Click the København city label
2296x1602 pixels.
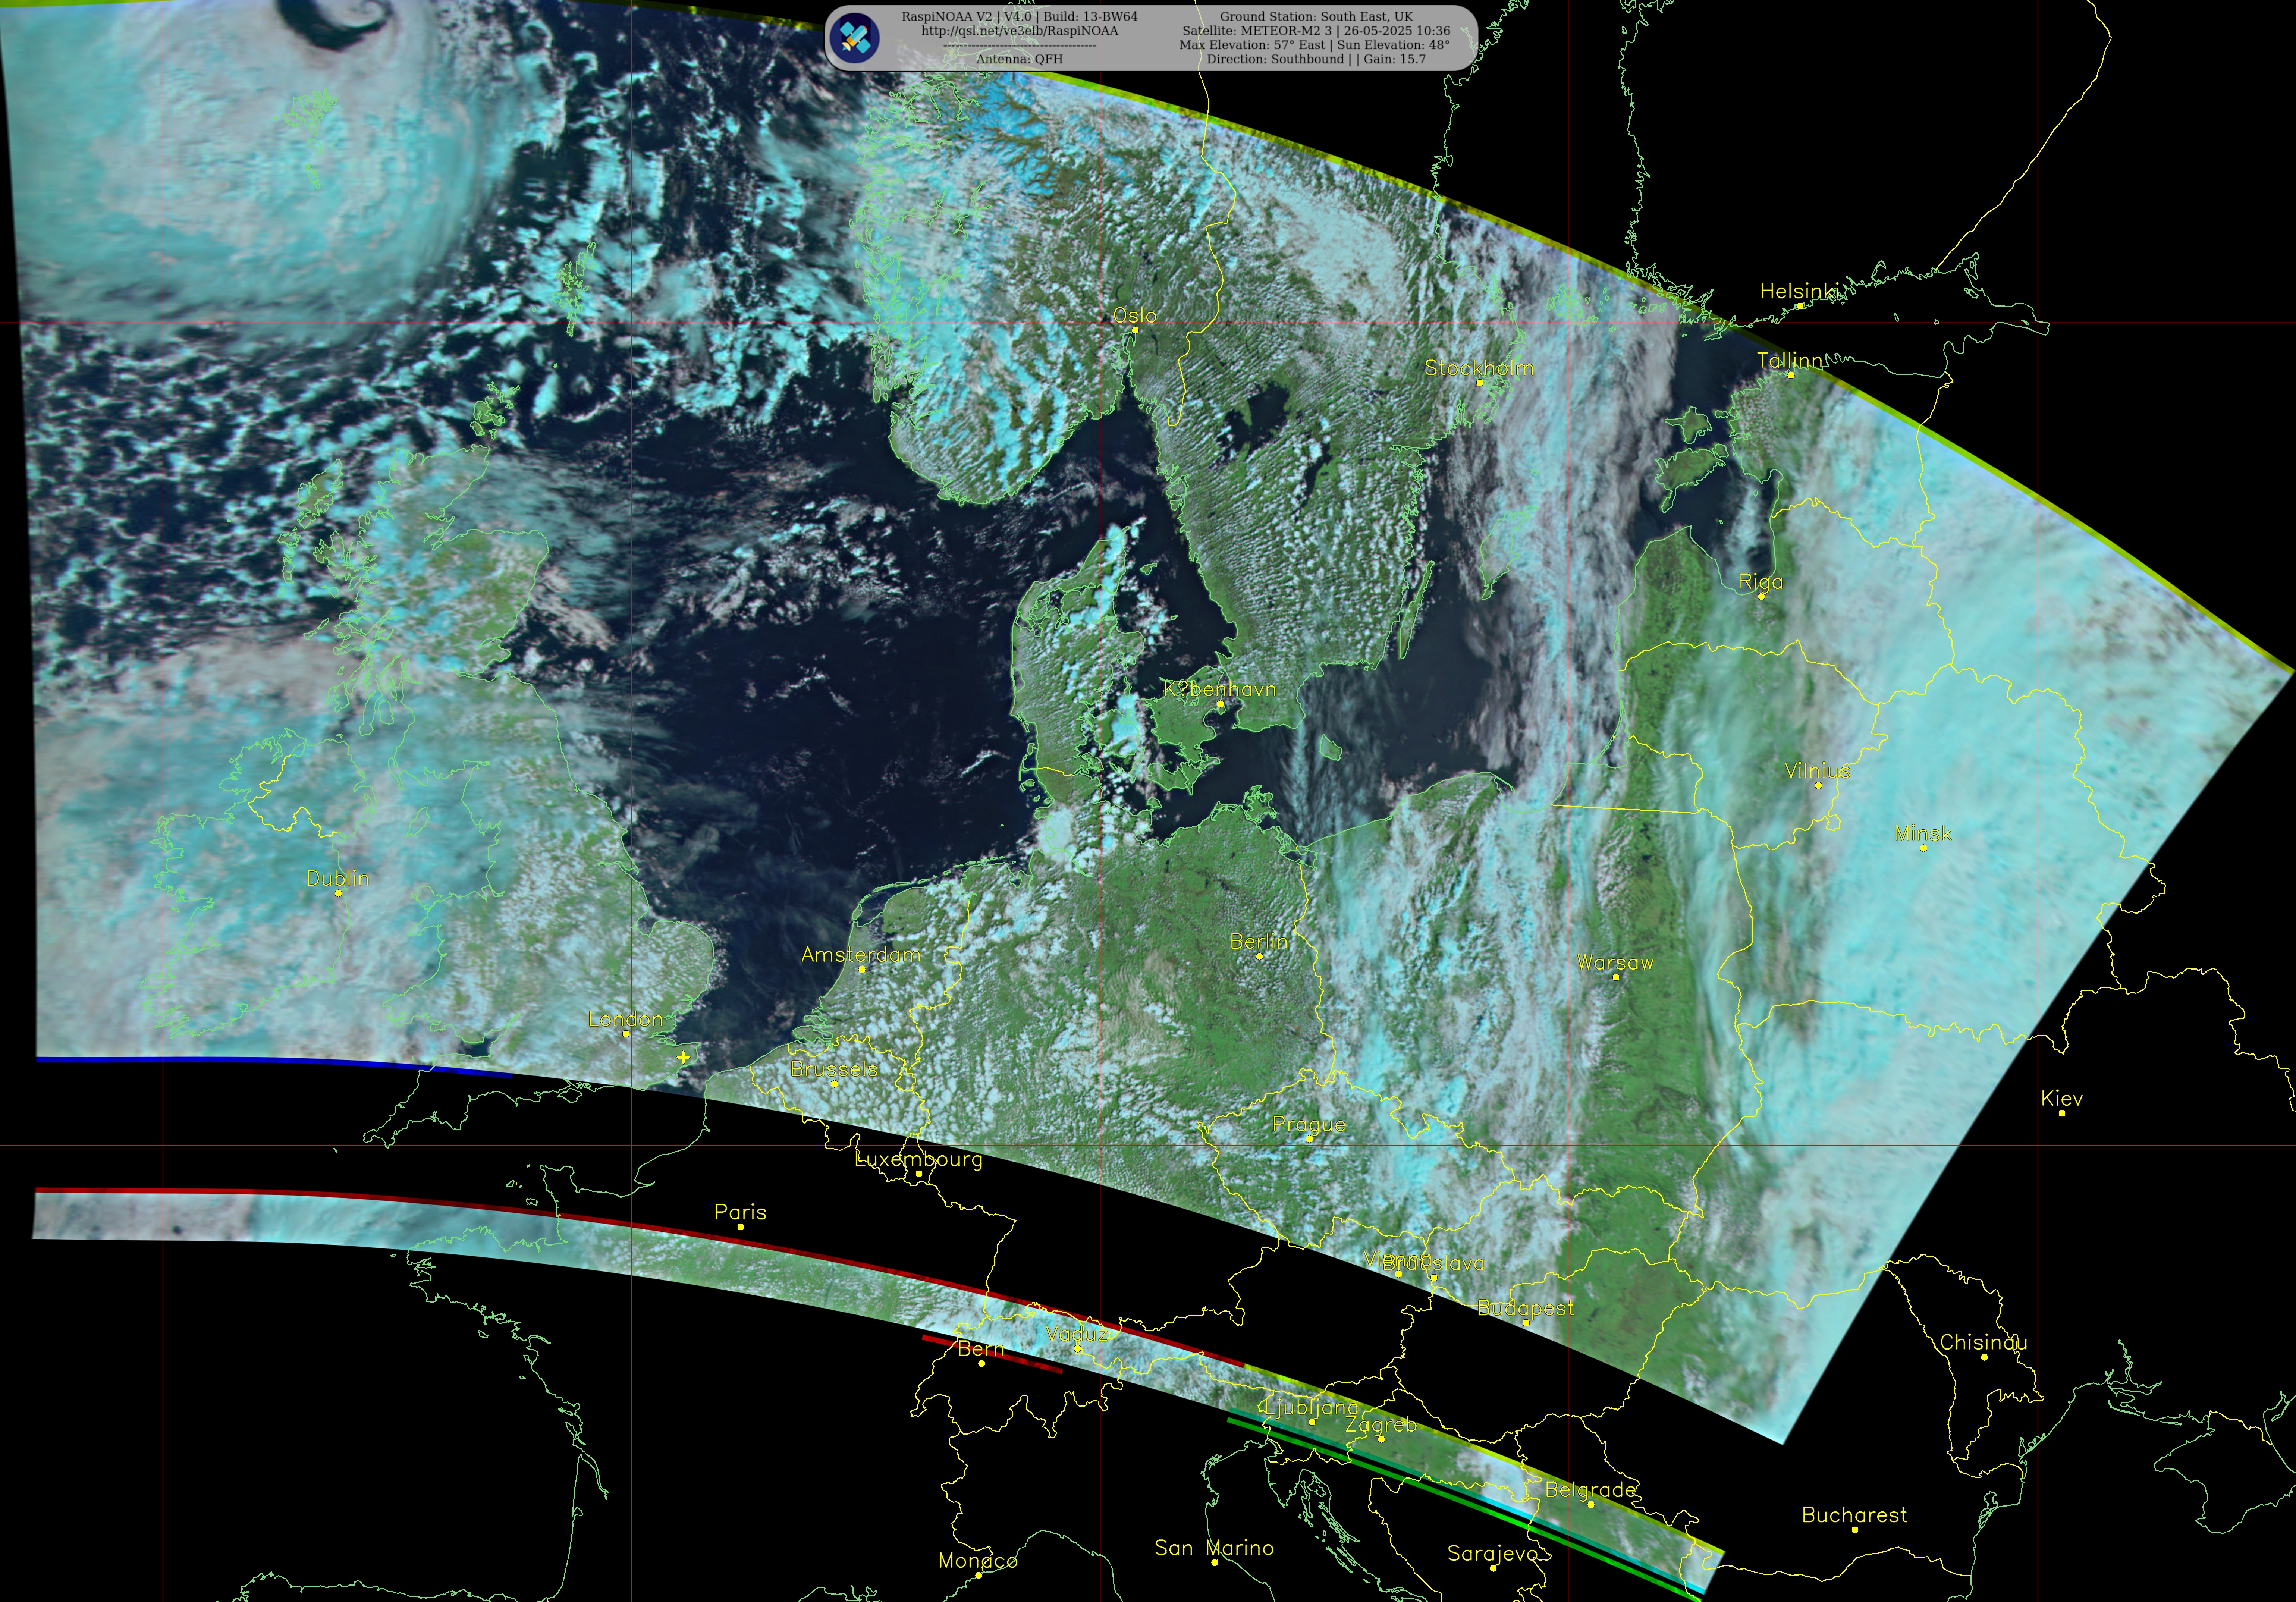click(1220, 689)
